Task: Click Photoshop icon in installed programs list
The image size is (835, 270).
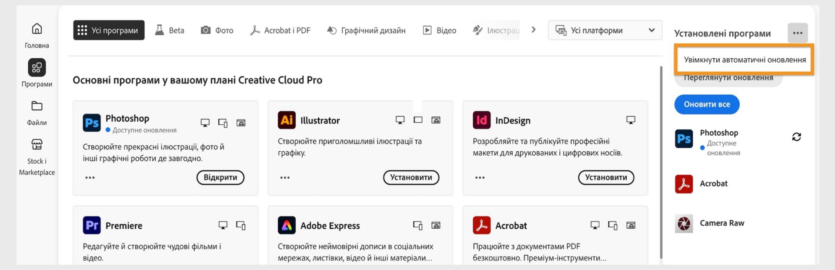Action: (684, 139)
